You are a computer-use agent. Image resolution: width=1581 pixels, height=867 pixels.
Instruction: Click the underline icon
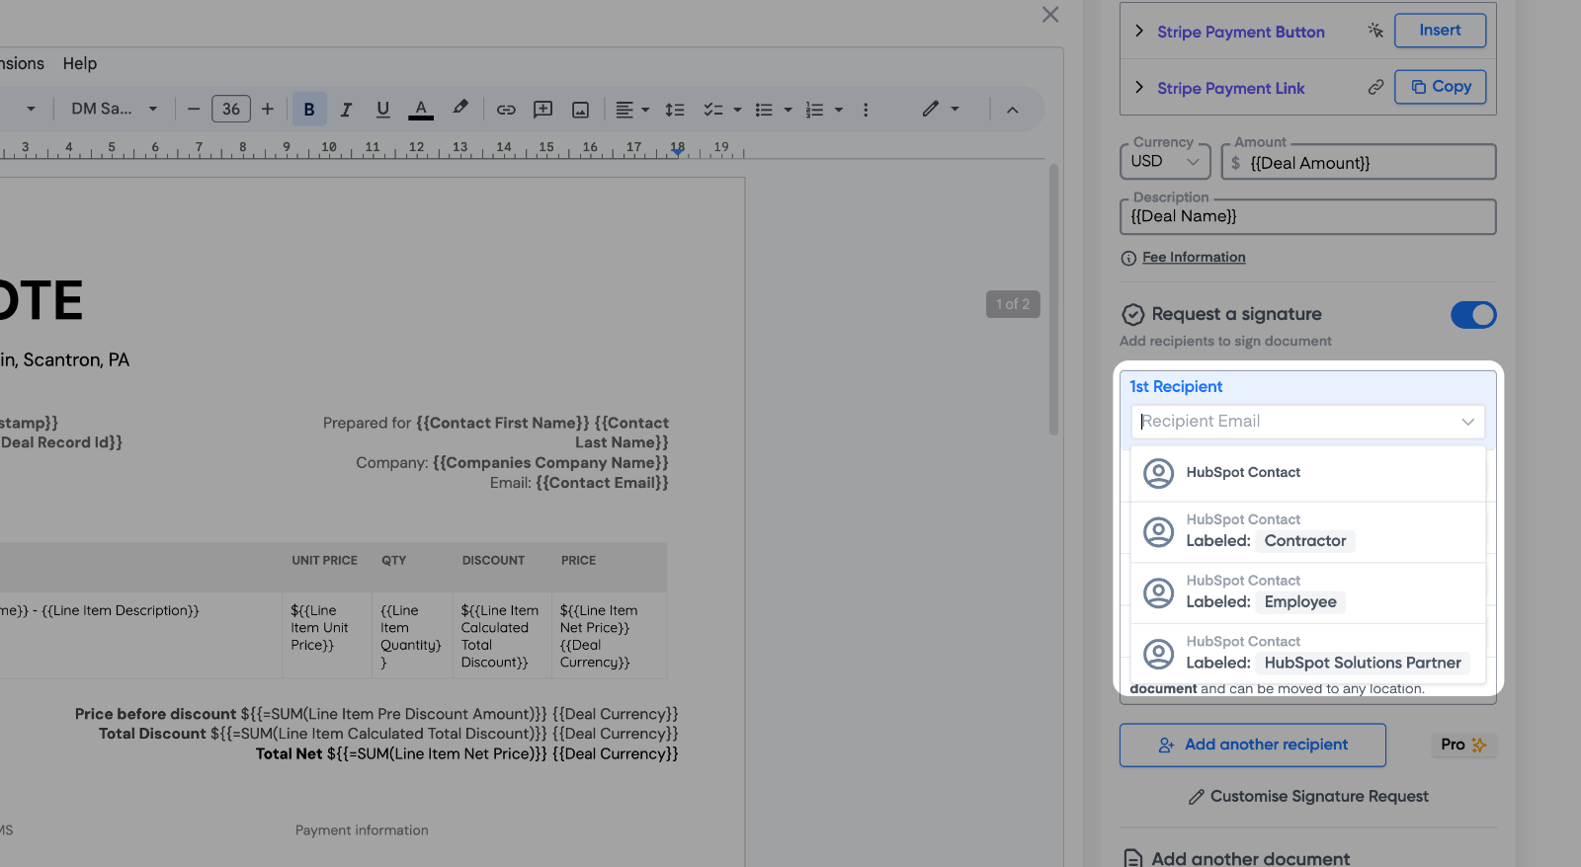pos(382,110)
